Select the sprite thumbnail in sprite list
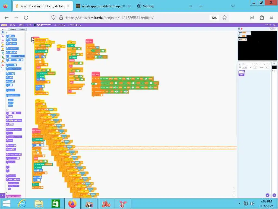Viewport: 278px width, 209px height. click(x=241, y=73)
